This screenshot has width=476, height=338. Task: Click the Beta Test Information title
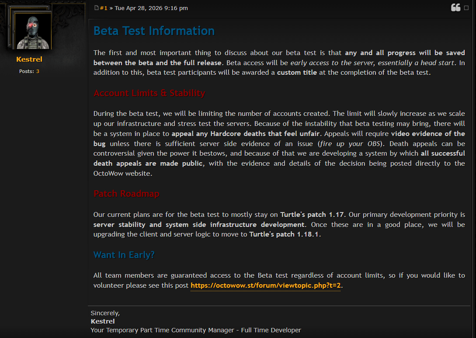(154, 31)
